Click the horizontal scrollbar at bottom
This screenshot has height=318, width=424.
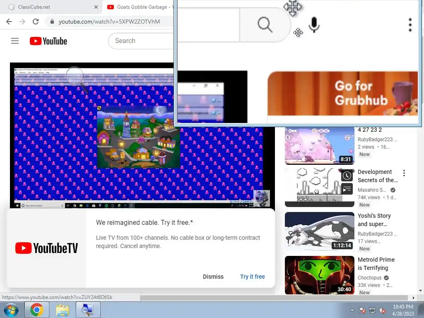pos(275,298)
